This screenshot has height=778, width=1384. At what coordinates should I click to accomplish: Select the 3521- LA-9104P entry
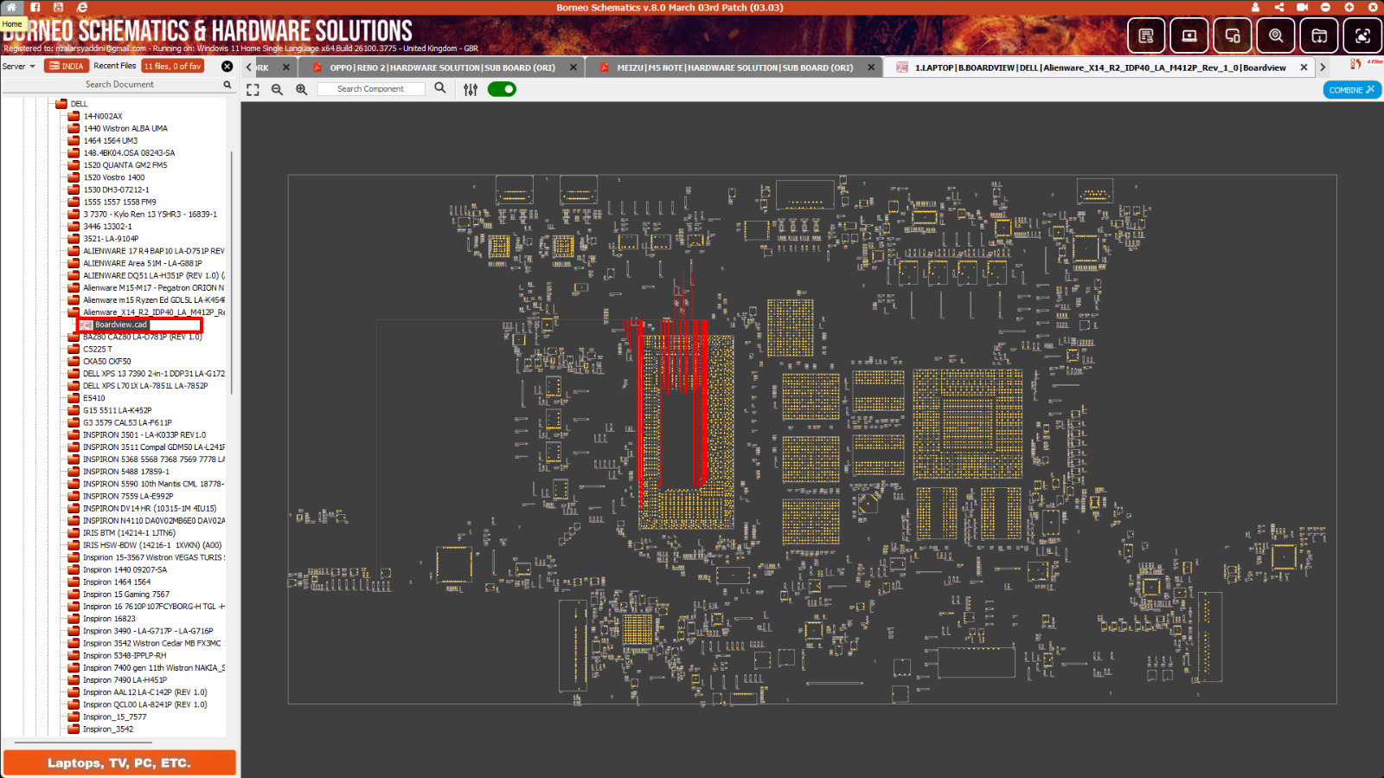click(x=111, y=239)
